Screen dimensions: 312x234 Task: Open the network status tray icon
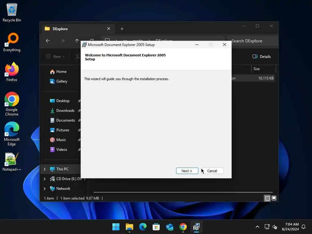(x=267, y=227)
